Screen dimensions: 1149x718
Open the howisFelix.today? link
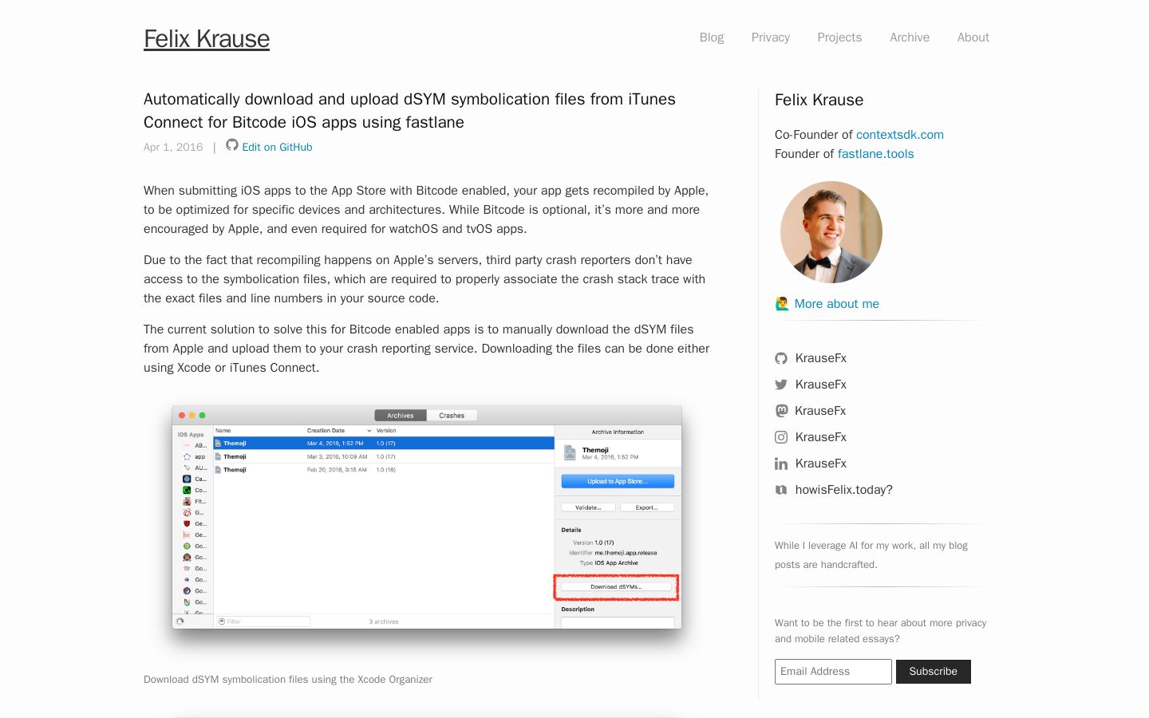click(x=844, y=490)
